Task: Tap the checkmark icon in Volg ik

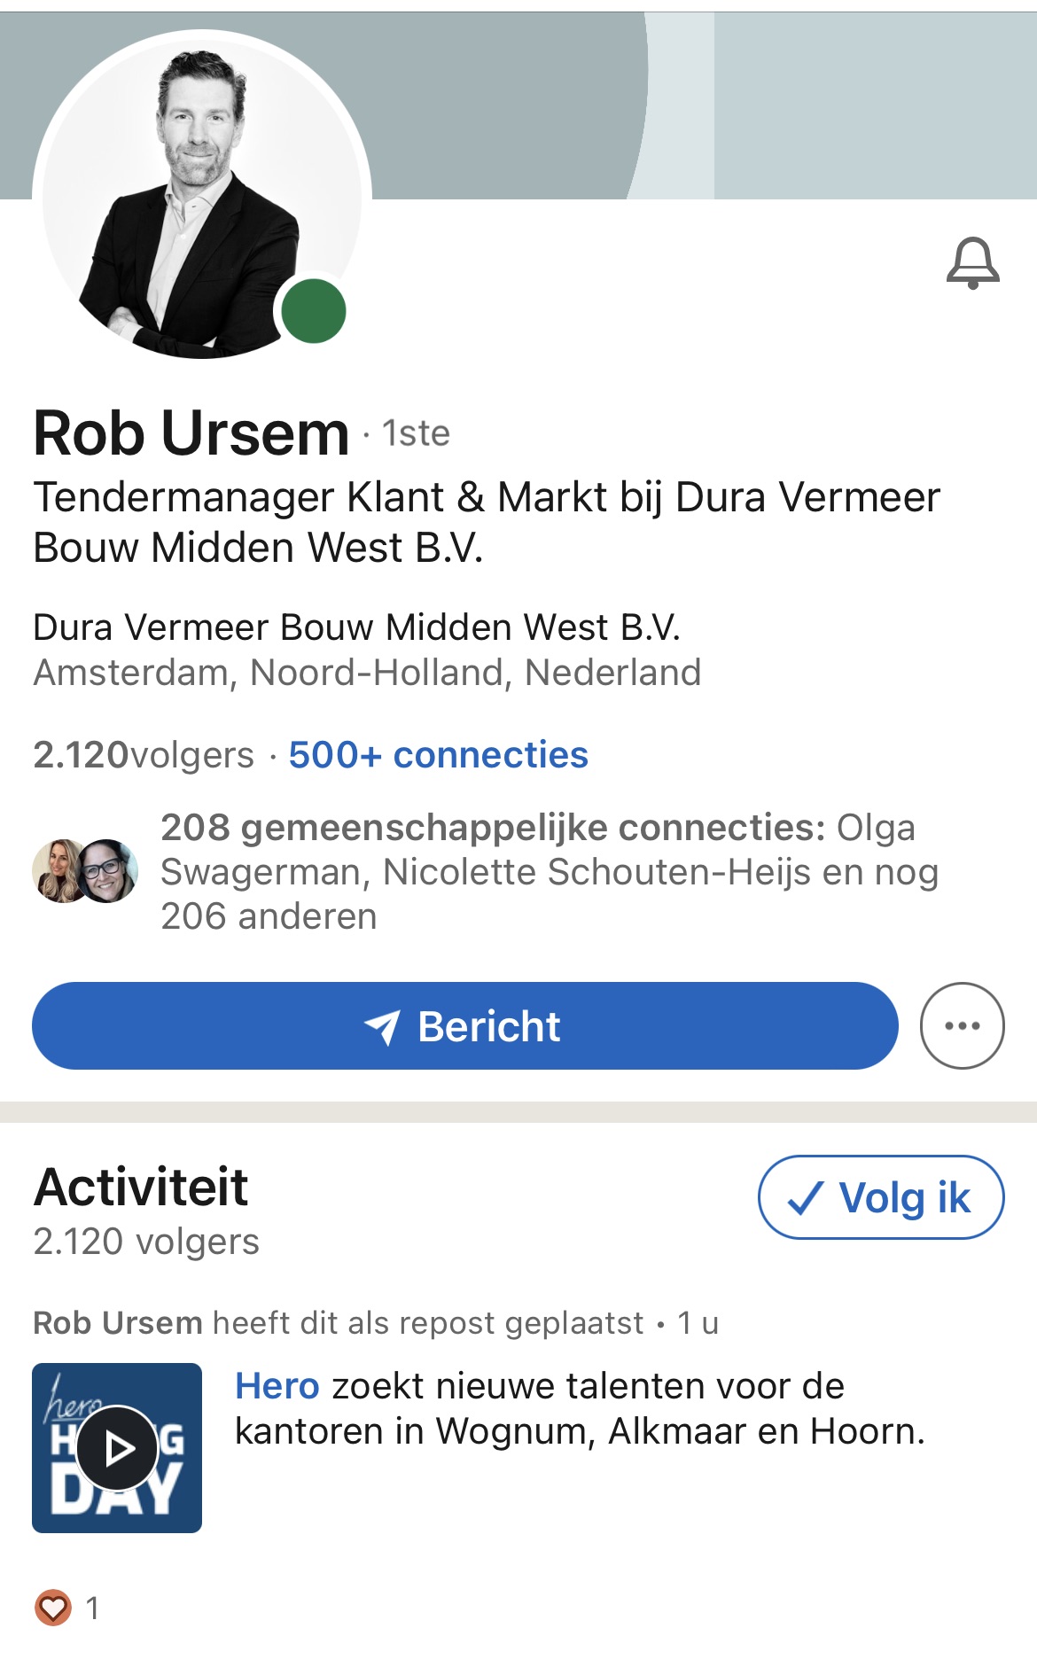Action: tap(806, 1198)
